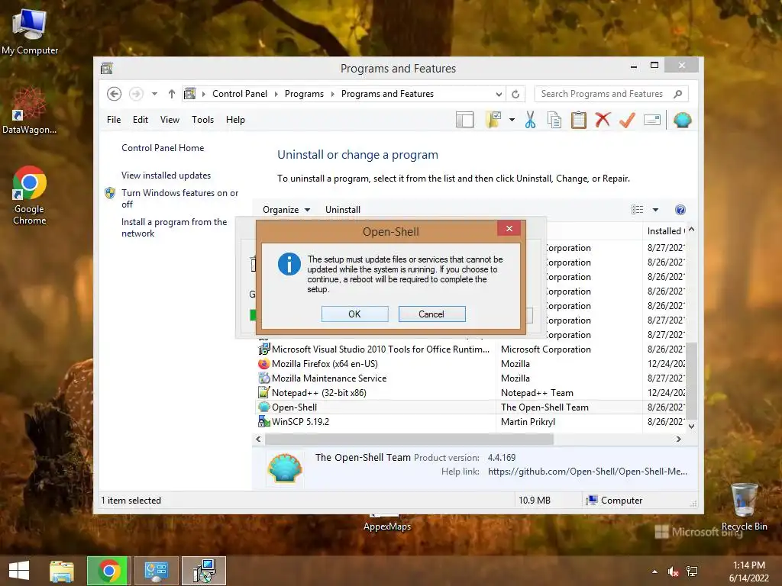Click the Cut scissors icon
Image resolution: width=782 pixels, height=586 pixels.
click(530, 120)
